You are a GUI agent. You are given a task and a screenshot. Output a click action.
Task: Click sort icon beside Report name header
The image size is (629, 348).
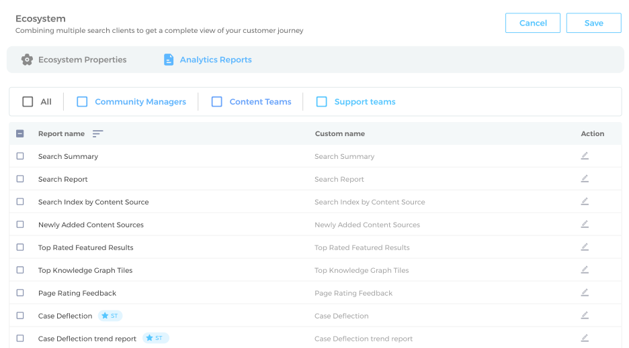pyautogui.click(x=97, y=134)
